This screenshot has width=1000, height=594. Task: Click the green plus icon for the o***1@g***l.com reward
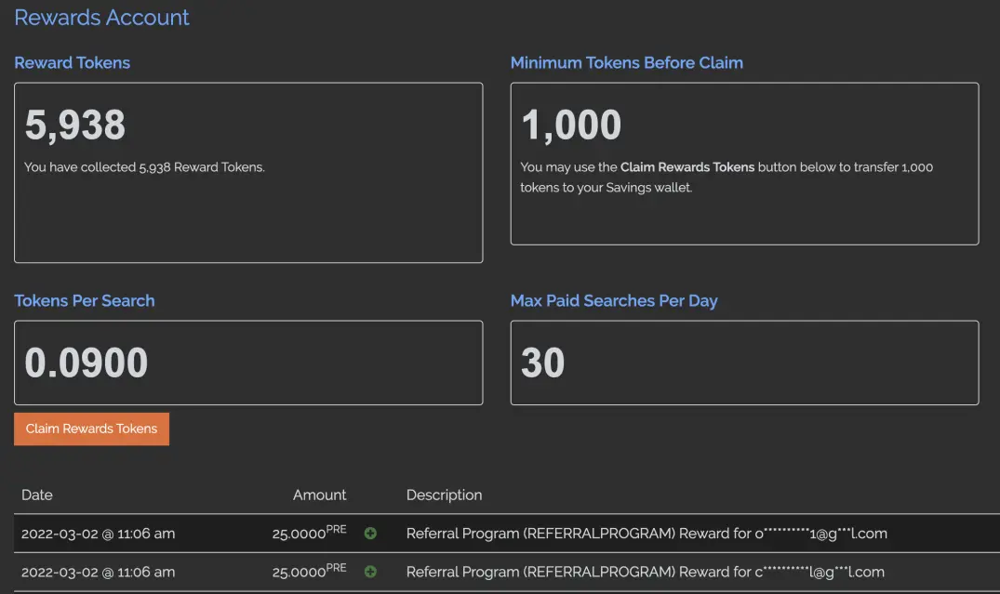point(370,534)
